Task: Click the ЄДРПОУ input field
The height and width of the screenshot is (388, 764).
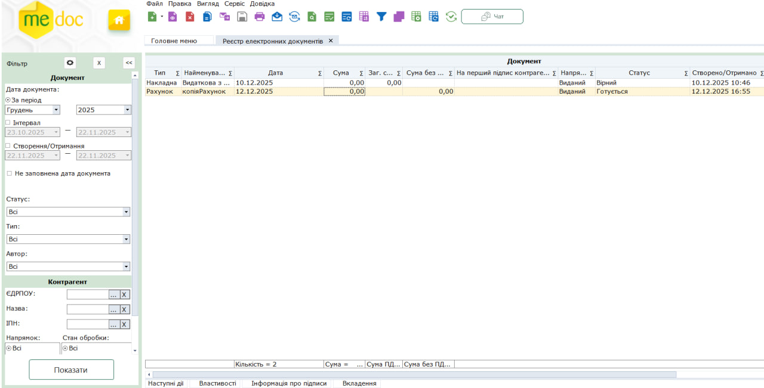Action: point(87,294)
